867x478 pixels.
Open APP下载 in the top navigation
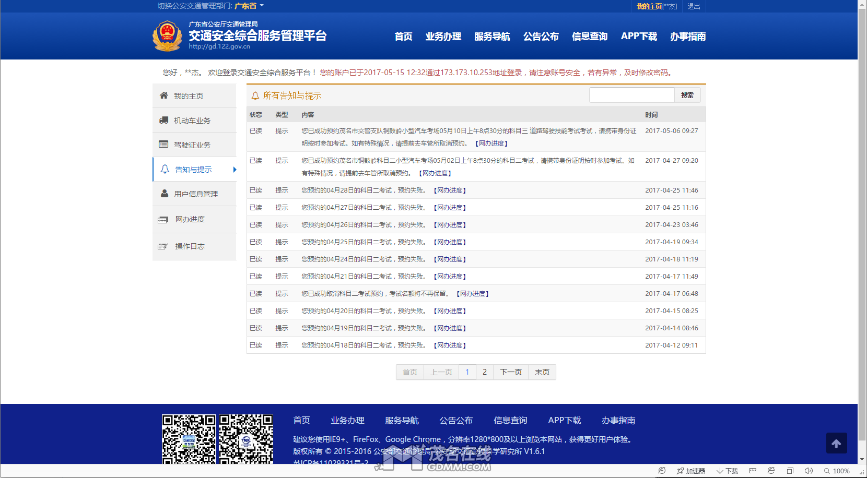[639, 36]
